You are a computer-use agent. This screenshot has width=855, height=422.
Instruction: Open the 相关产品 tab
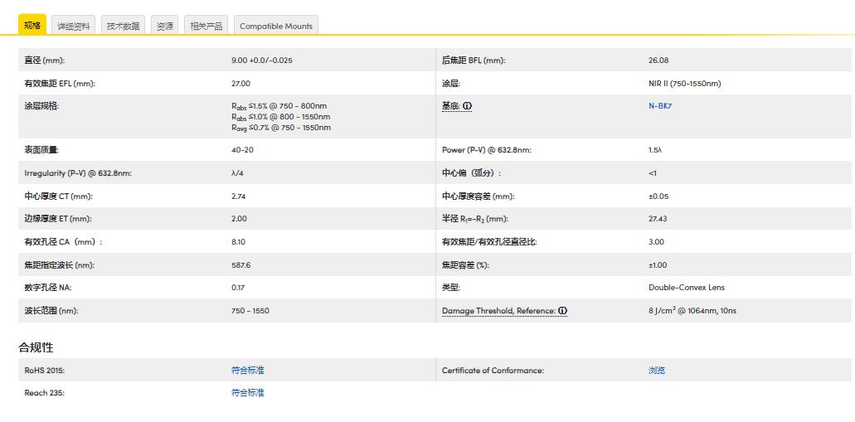pos(206,26)
